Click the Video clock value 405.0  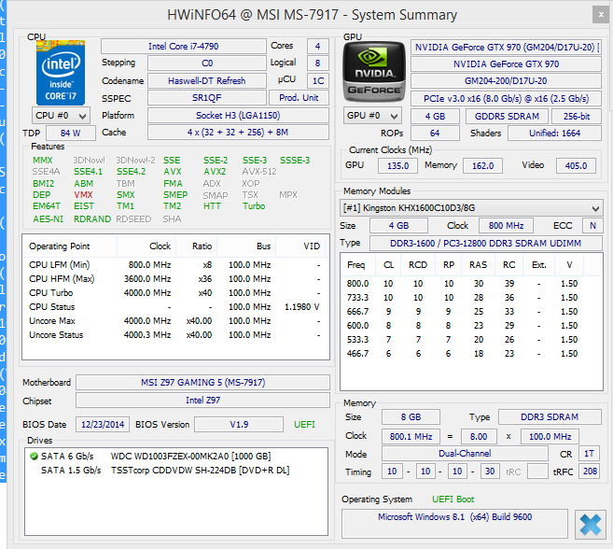576,166
